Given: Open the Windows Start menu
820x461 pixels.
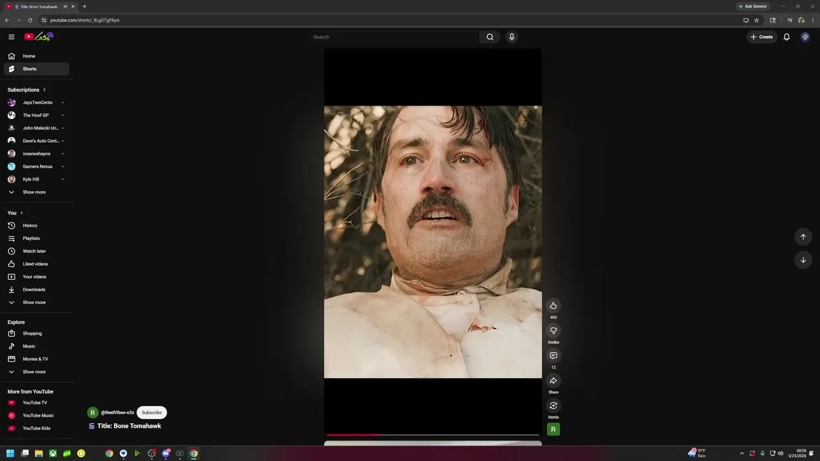Looking at the screenshot, I should (x=10, y=453).
